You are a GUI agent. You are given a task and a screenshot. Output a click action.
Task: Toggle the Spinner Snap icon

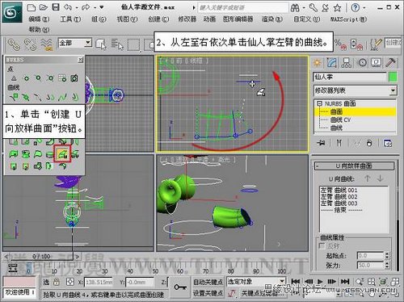pyautogui.click(x=356, y=44)
